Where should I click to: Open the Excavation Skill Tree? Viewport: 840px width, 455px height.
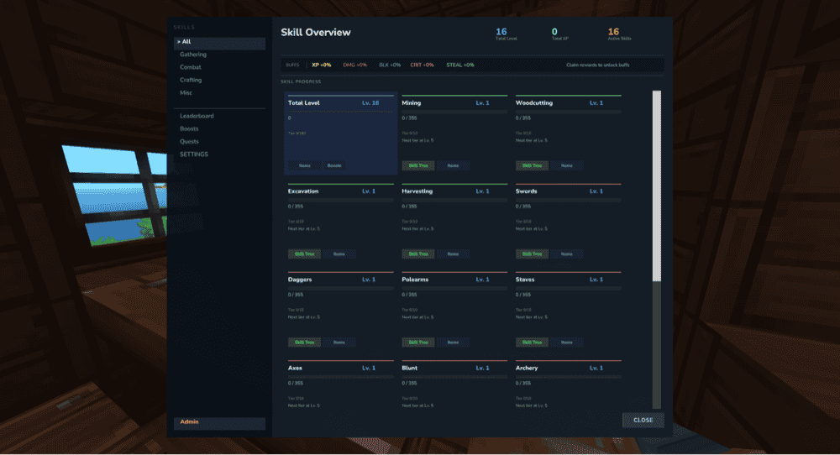304,254
